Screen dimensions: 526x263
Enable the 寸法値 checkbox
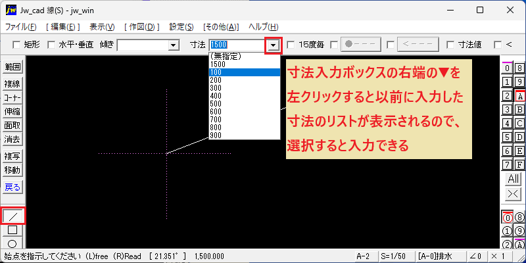(450, 45)
